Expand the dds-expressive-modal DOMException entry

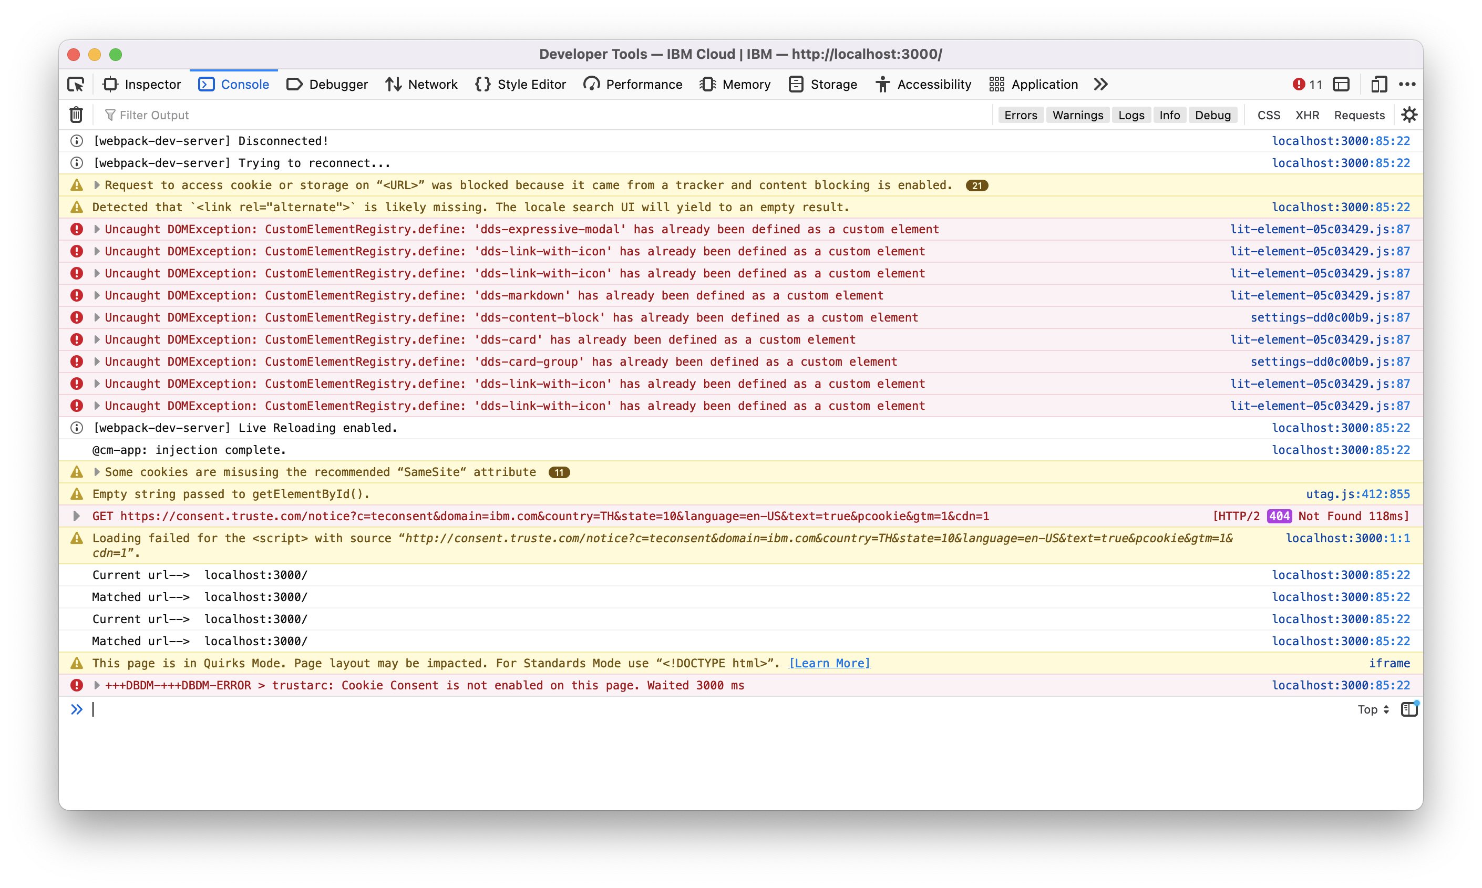(97, 229)
